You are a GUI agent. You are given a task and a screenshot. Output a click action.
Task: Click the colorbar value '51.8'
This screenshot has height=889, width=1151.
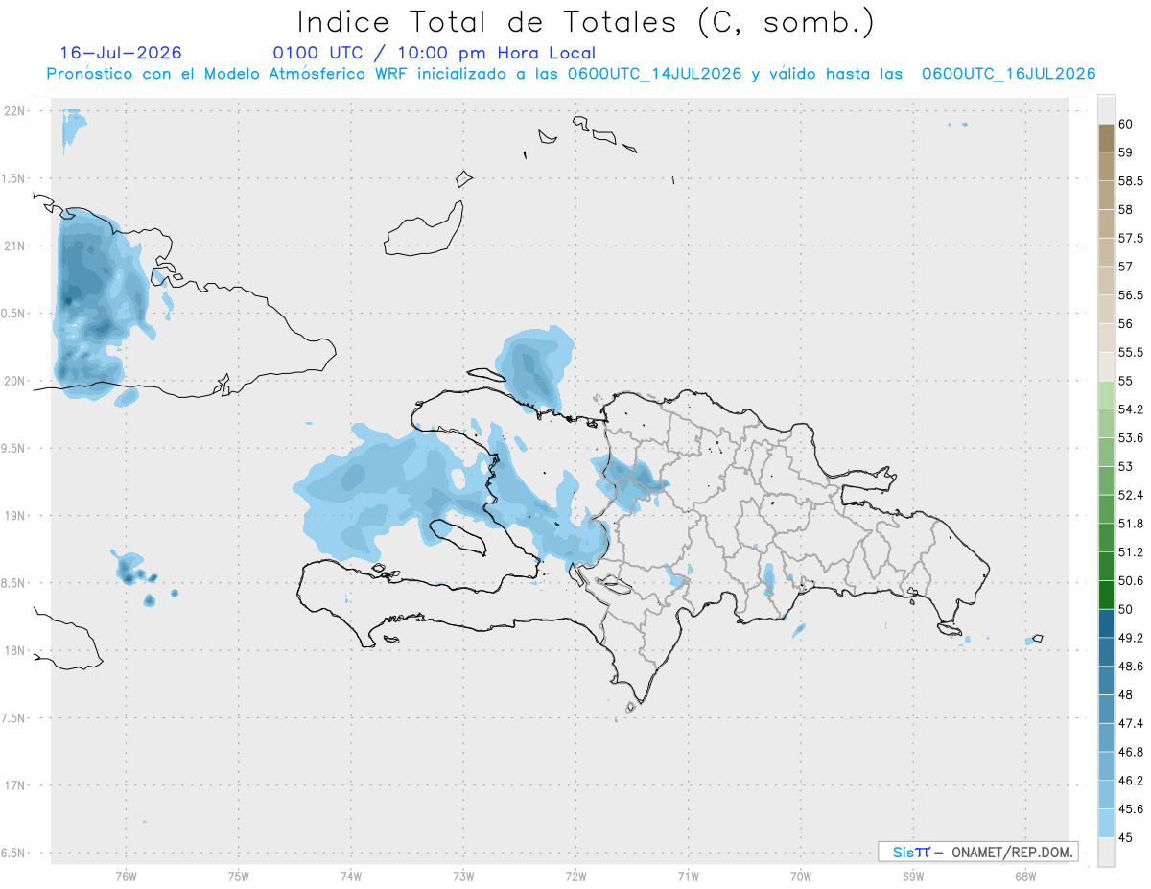1131,524
